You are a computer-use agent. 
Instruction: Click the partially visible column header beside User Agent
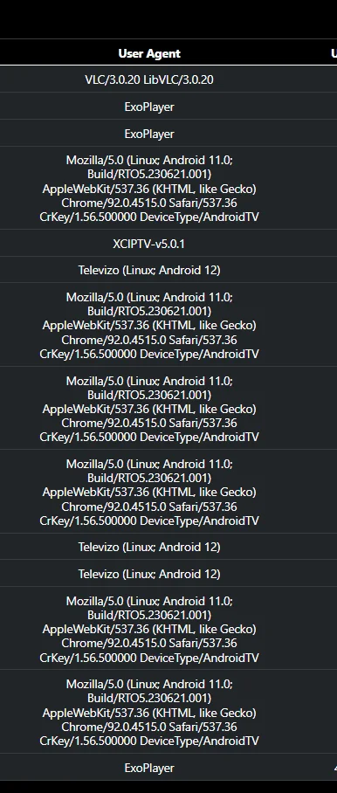[334, 53]
